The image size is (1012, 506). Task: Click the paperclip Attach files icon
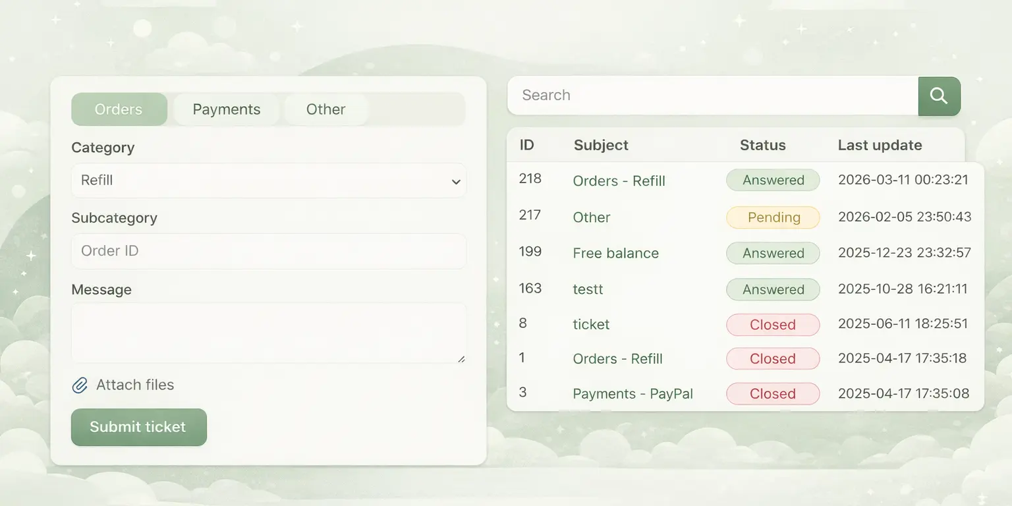coord(80,385)
